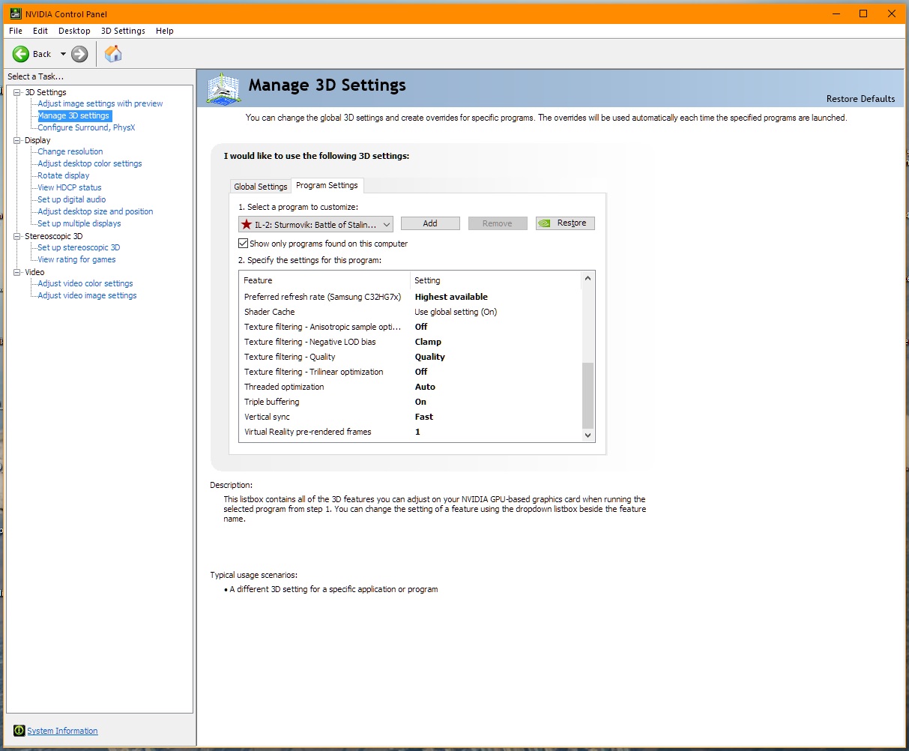909x751 pixels.
Task: Open Configure Surround, PhysX
Action: (x=86, y=127)
